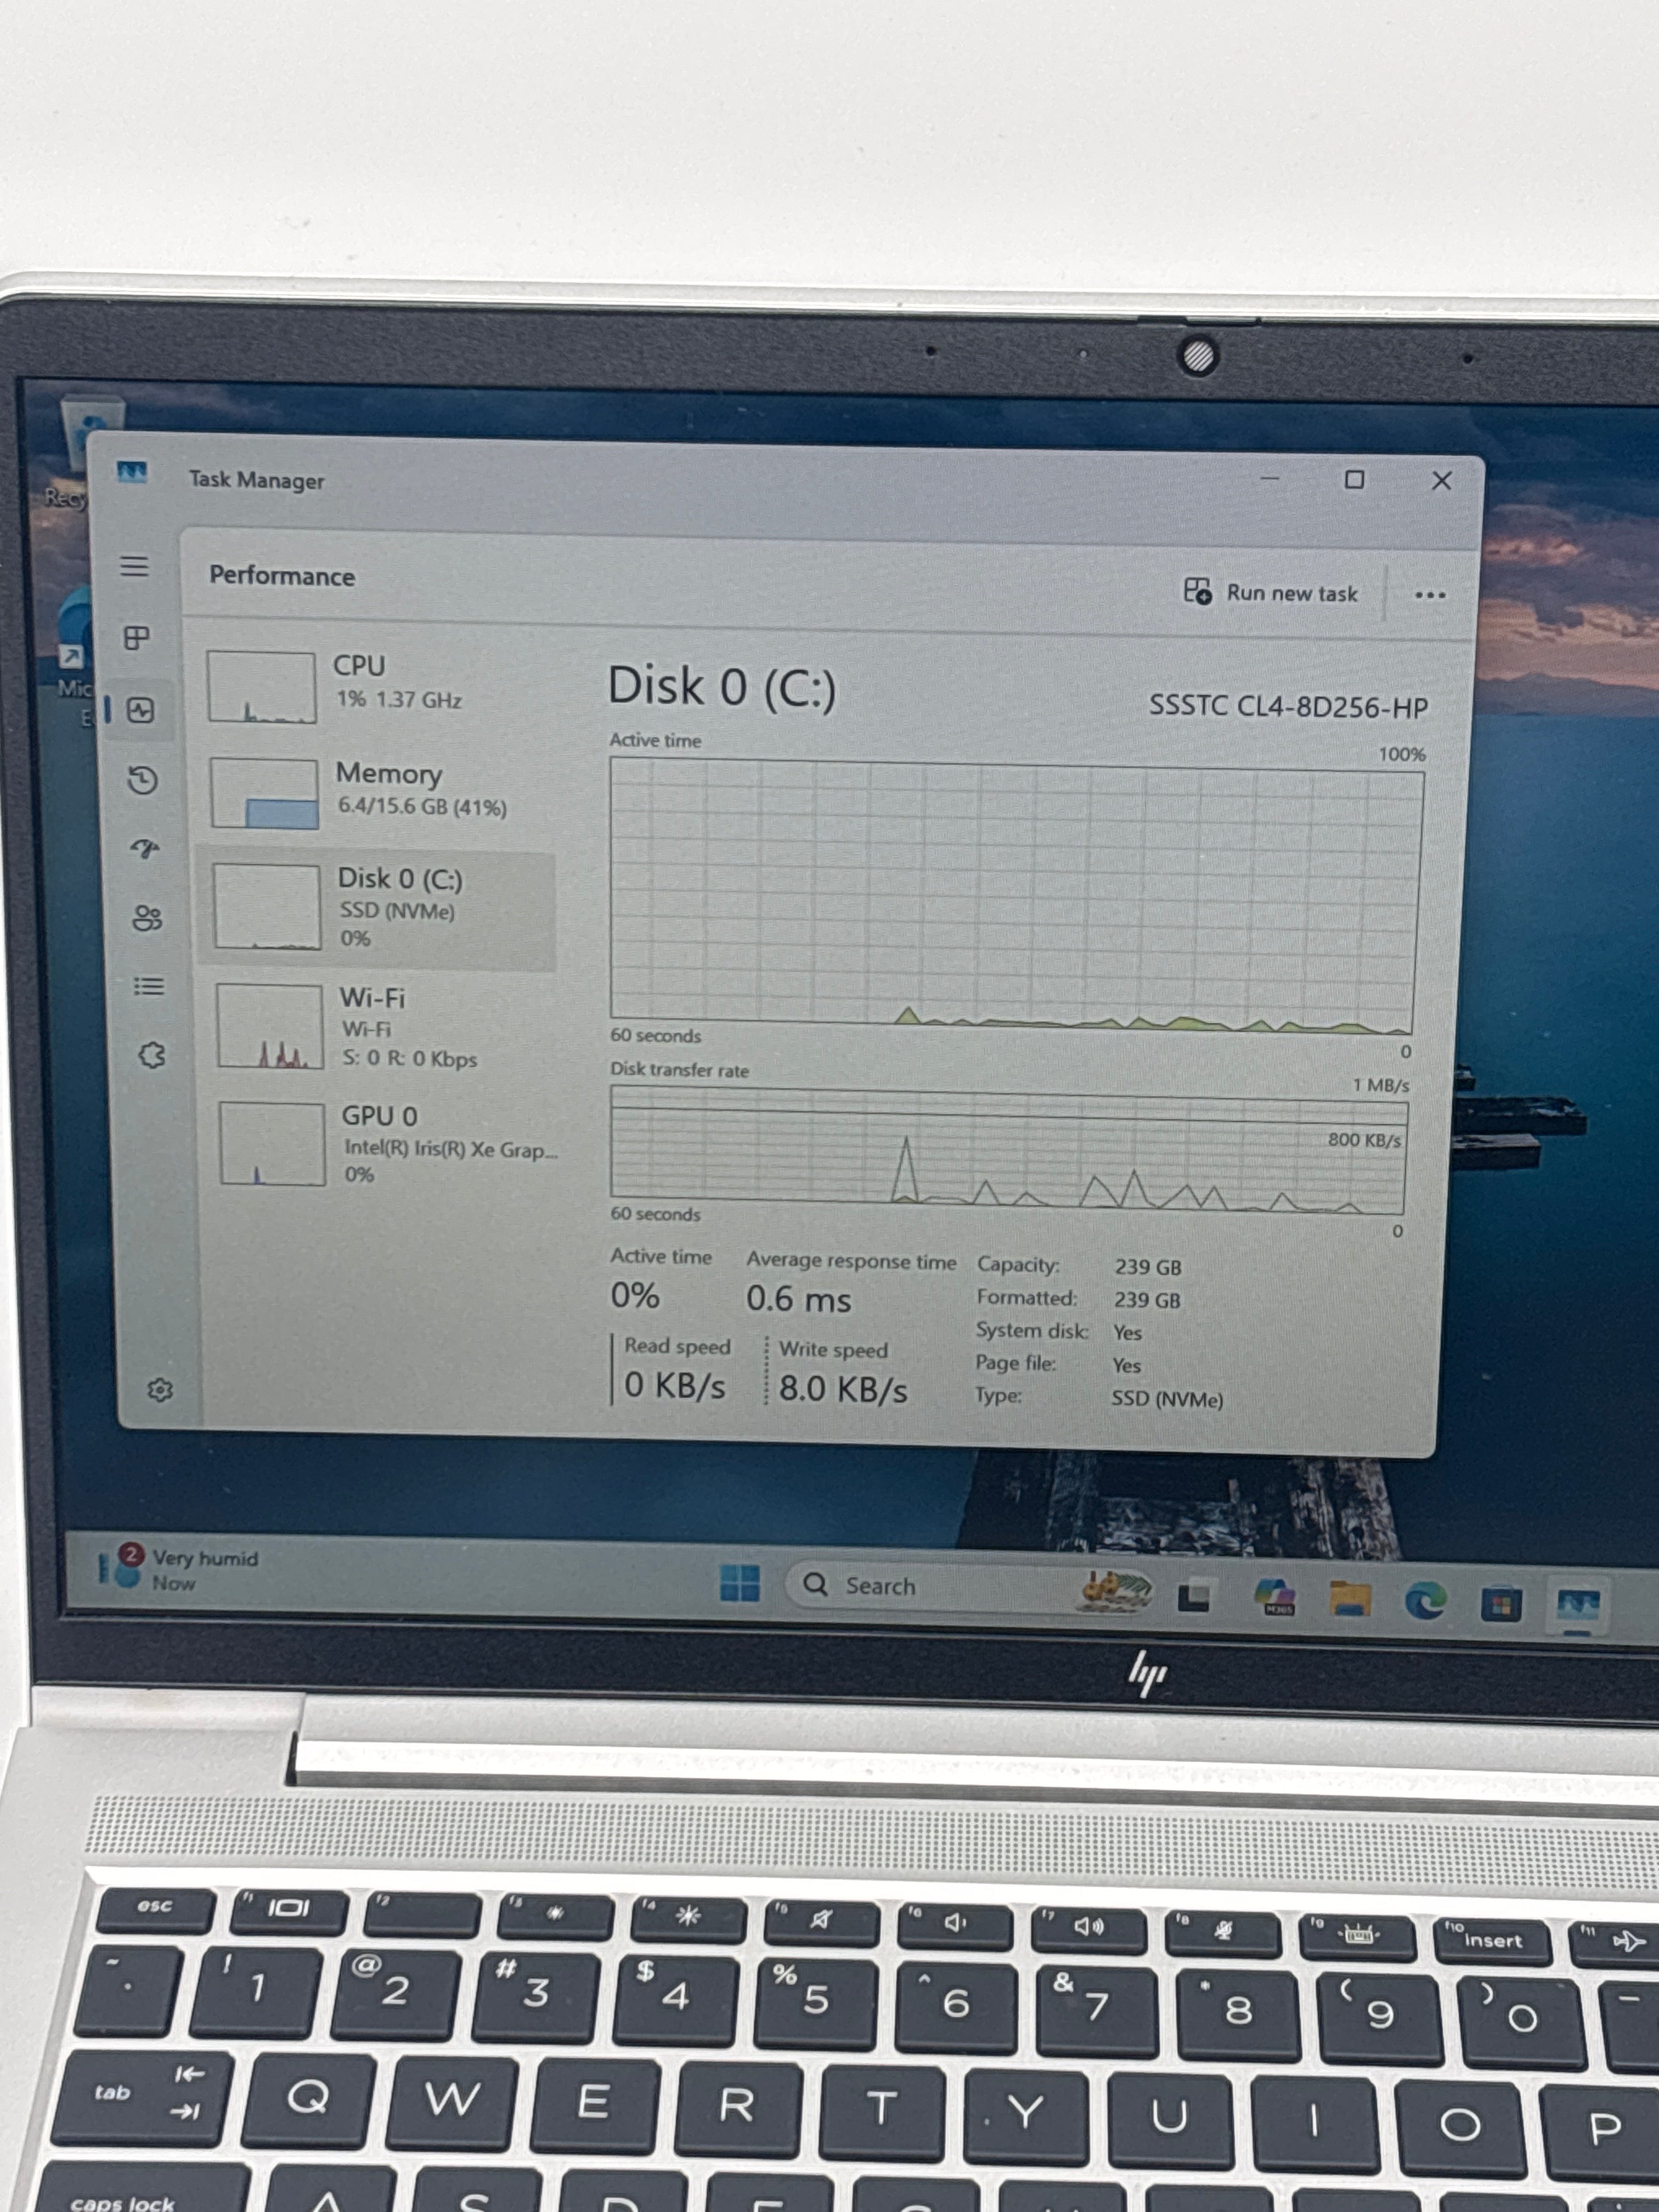1659x2212 pixels.
Task: Select the GPU 0 performance entry
Action: pyautogui.click(x=385, y=1144)
